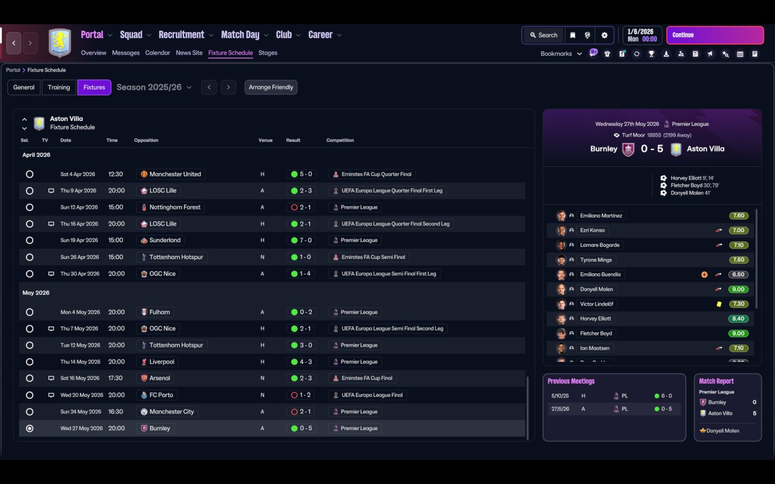Click the fixture list scrollbar
775x484 pixels.
tap(527, 408)
